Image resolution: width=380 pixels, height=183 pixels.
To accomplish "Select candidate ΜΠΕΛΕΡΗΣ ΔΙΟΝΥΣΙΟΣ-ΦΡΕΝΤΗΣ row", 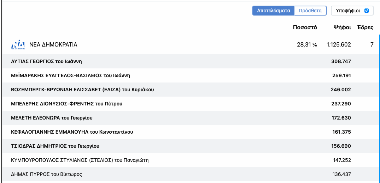I will [191, 104].
